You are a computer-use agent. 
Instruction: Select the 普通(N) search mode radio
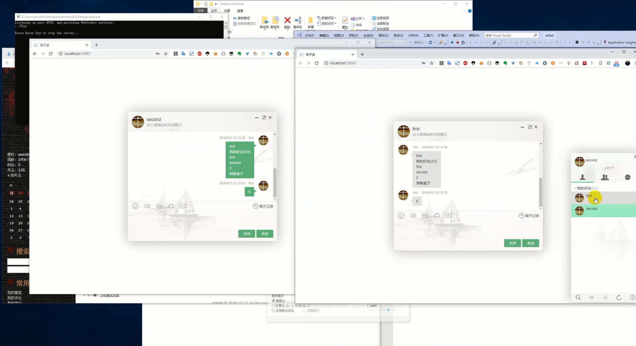(x=273, y=301)
